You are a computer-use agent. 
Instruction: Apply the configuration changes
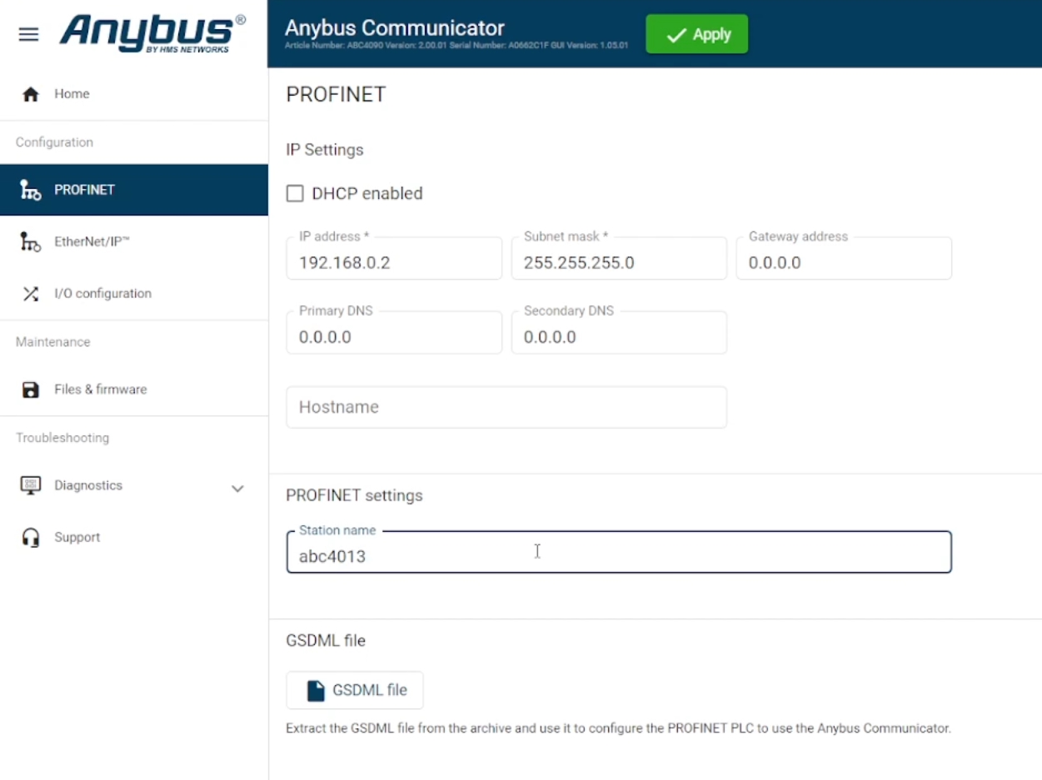[697, 34]
